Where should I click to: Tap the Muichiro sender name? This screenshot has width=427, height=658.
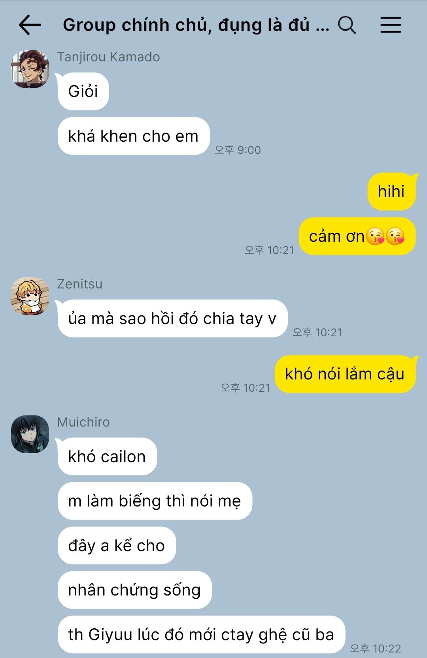point(83,422)
